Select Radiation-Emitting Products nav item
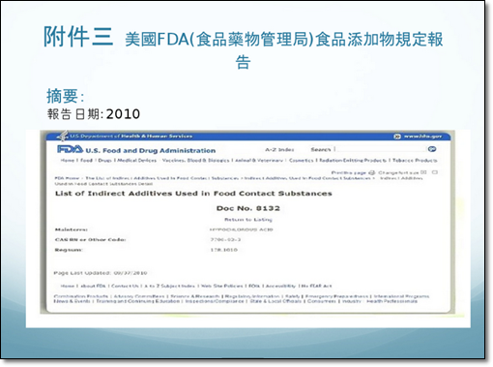The image size is (493, 367). pyautogui.click(x=353, y=161)
